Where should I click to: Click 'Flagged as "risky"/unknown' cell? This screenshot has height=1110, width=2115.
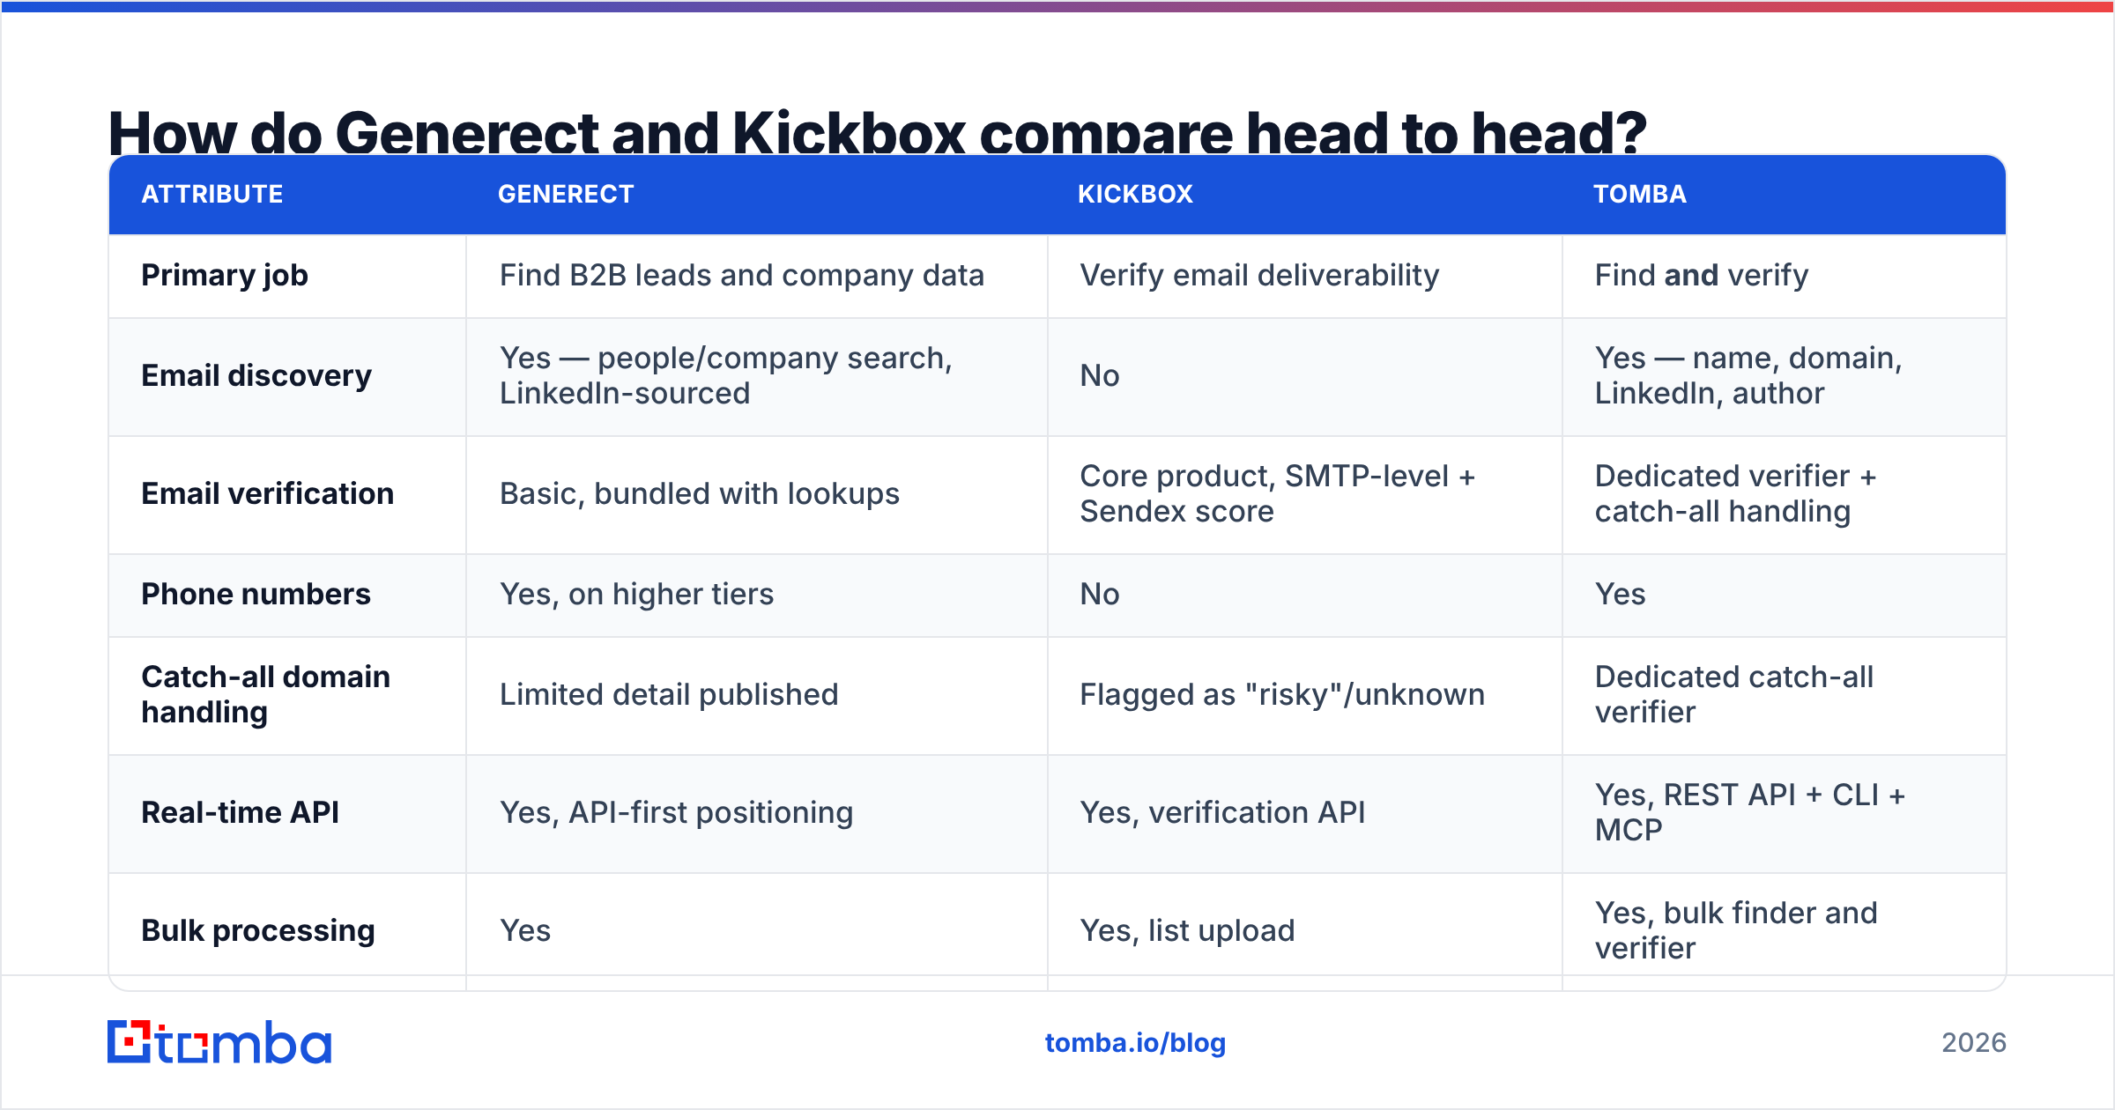point(1282,695)
